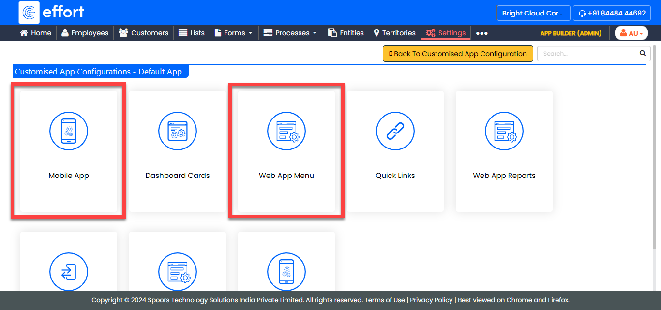Navigate to the Home menu item
Image resolution: width=661 pixels, height=310 pixels.
point(35,33)
